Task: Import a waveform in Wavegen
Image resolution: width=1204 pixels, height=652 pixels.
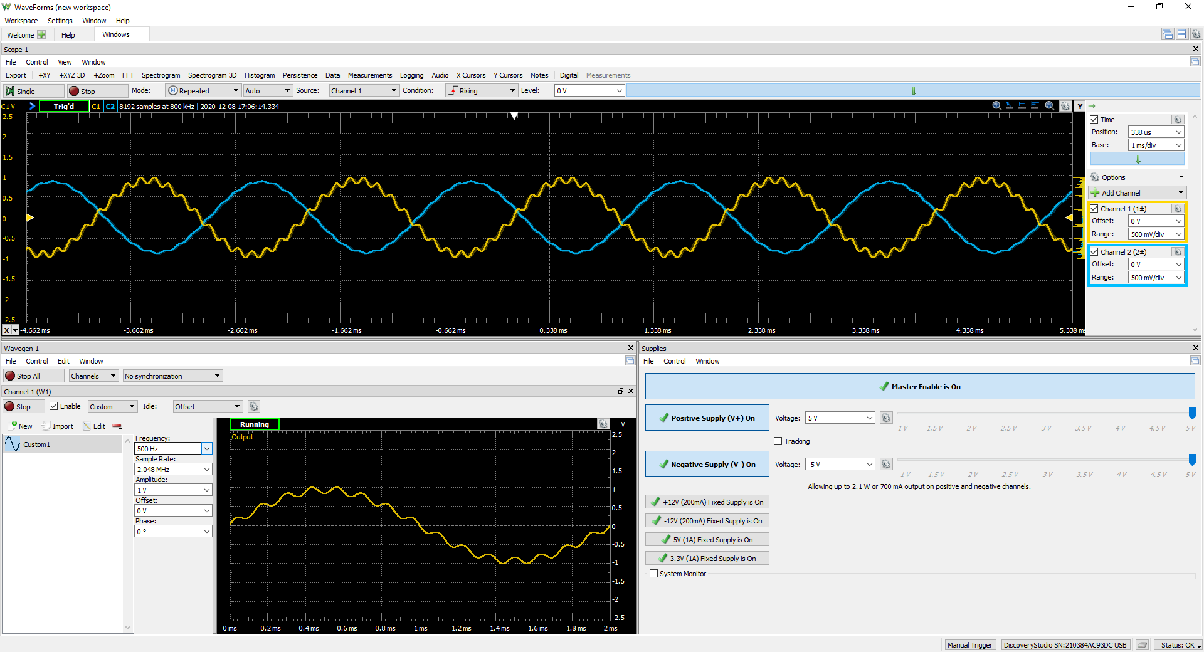Action: click(57, 426)
